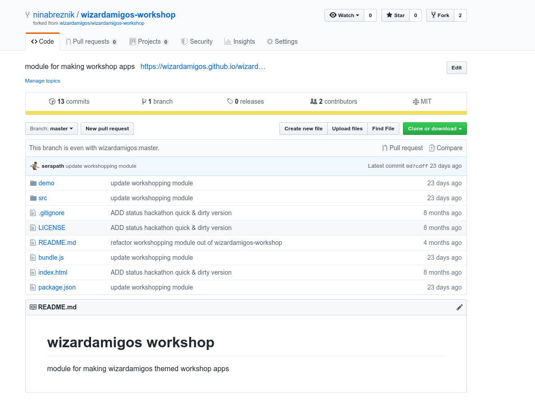Click the file icon next to README.md row
Screen dimensions: 535x405
tap(33, 243)
